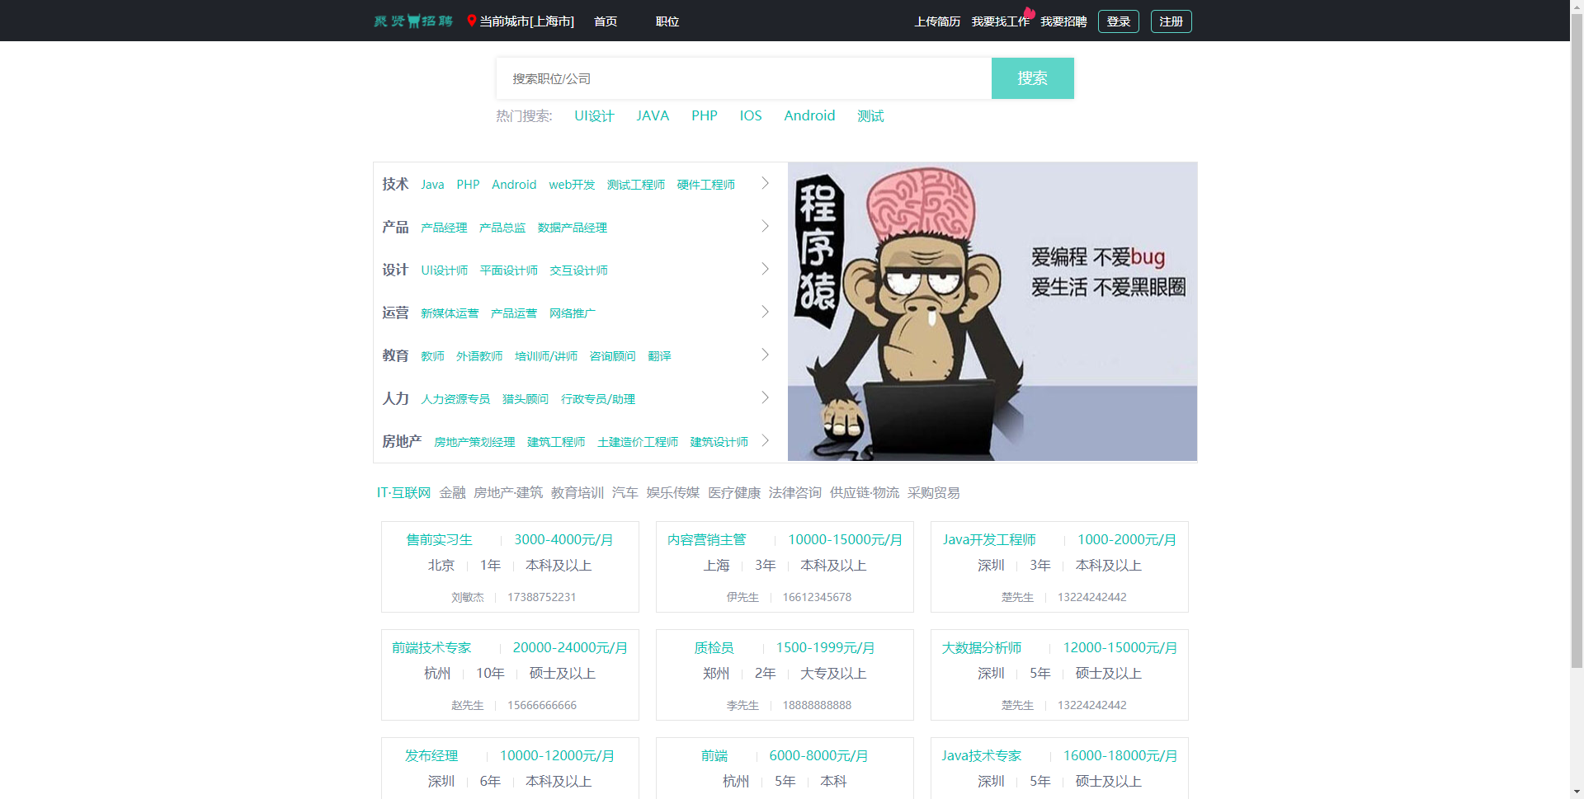This screenshot has height=799, width=1584.
Task: Click the 聚贤招聘 site logo
Action: click(413, 21)
